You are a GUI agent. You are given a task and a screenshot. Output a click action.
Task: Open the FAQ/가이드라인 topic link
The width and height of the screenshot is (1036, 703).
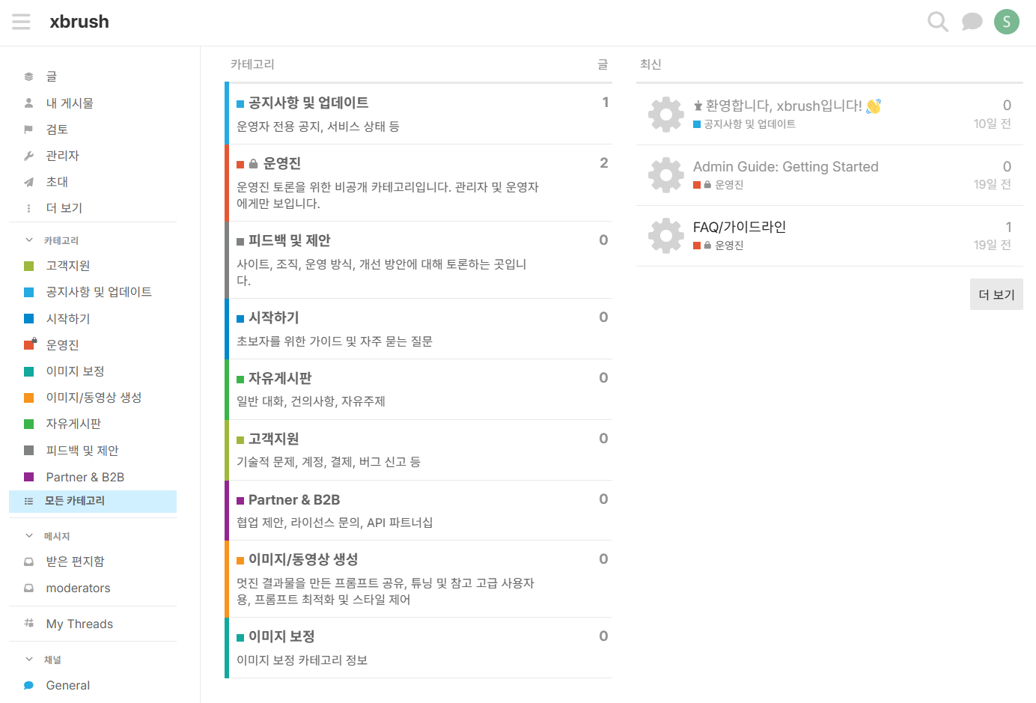click(740, 226)
